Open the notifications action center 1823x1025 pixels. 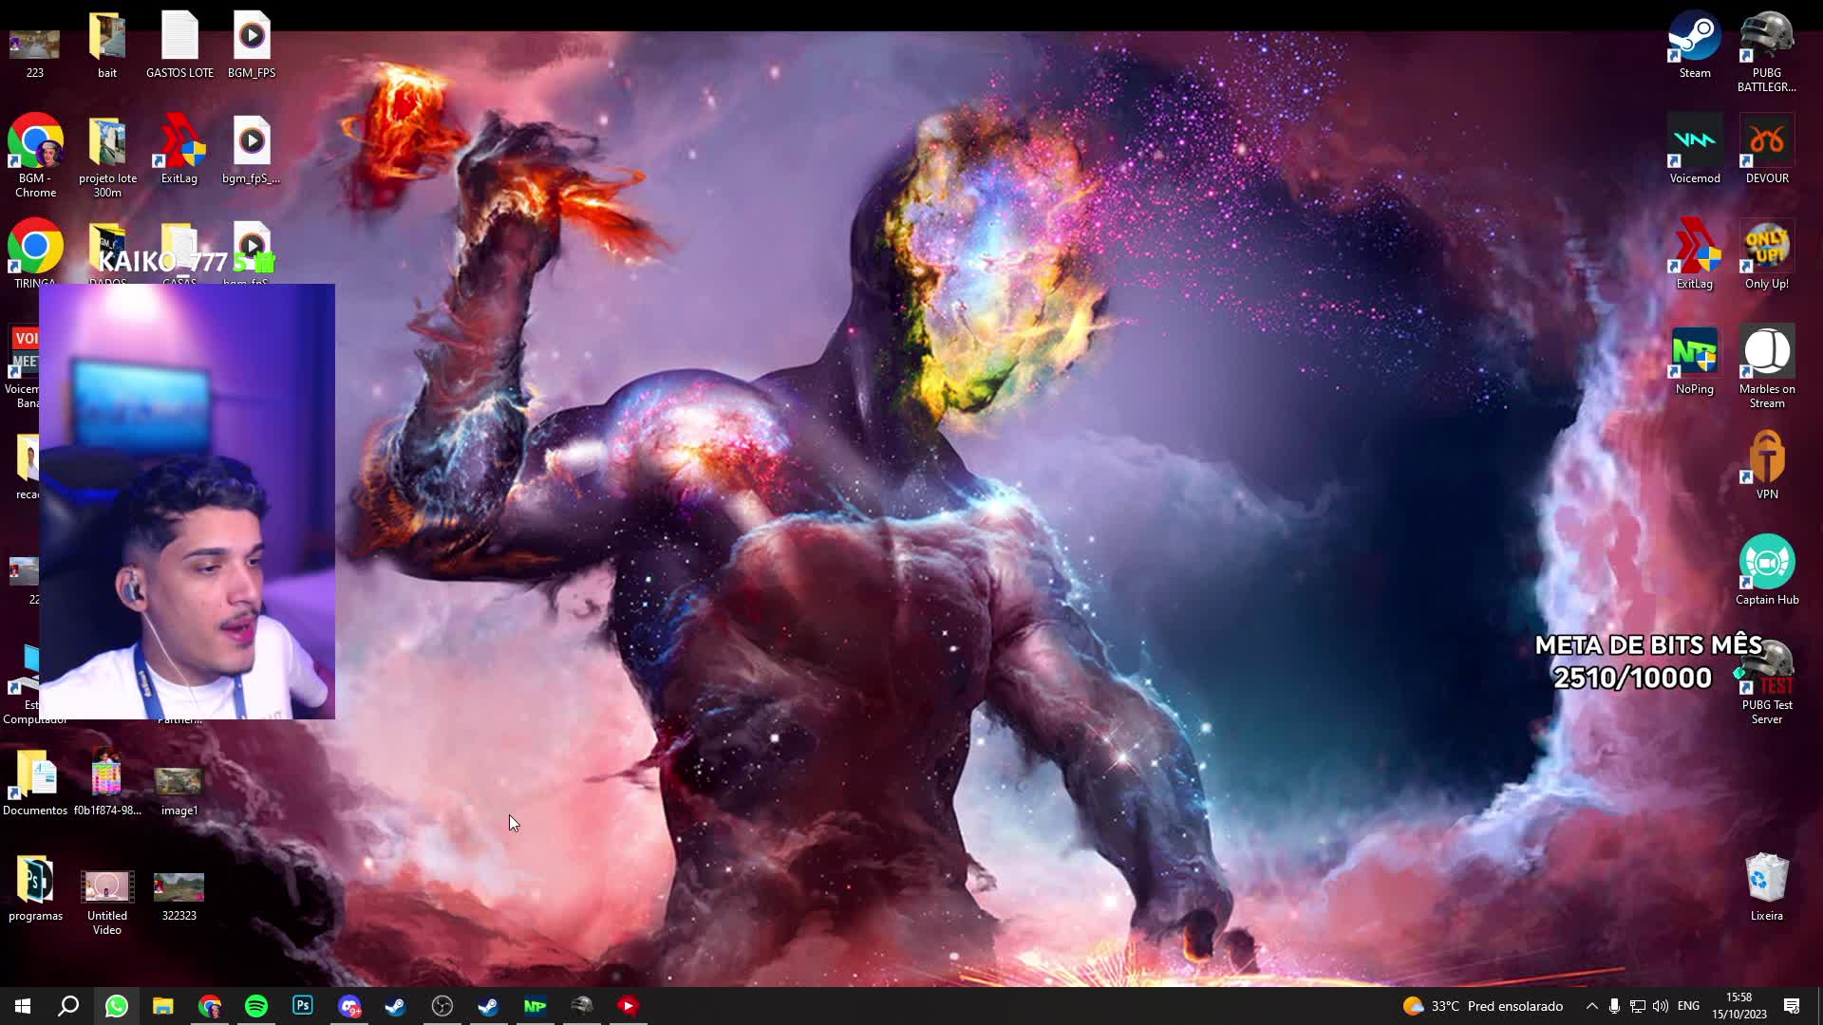tap(1792, 1006)
